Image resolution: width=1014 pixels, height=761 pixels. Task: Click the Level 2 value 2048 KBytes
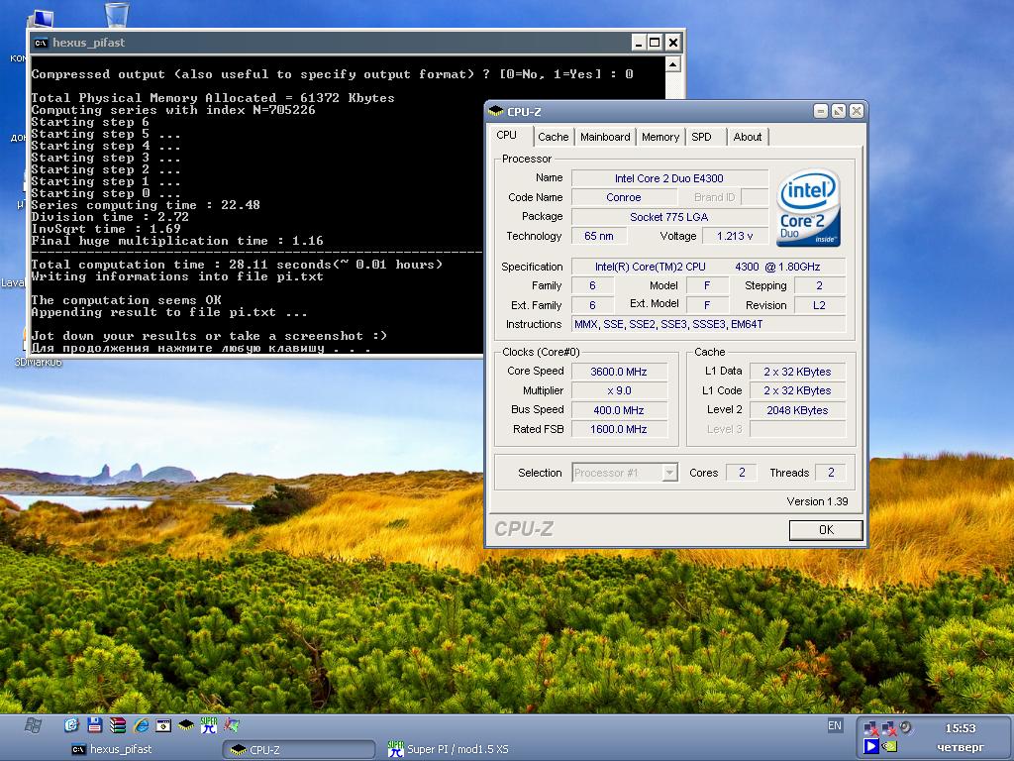point(797,410)
